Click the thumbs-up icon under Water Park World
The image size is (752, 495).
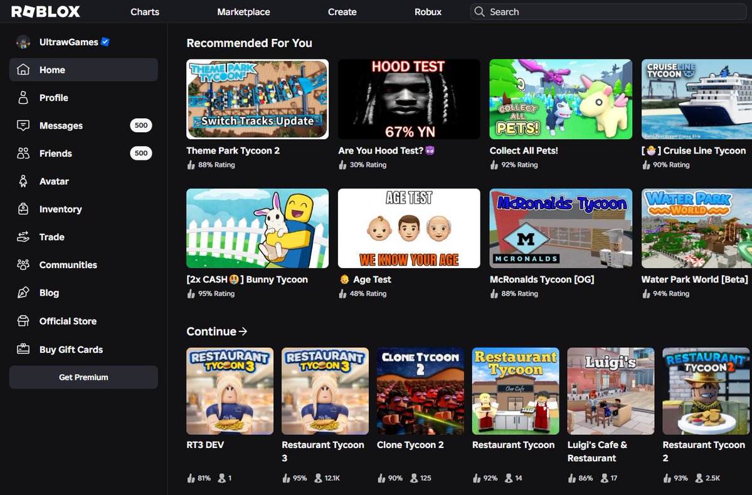(x=646, y=294)
